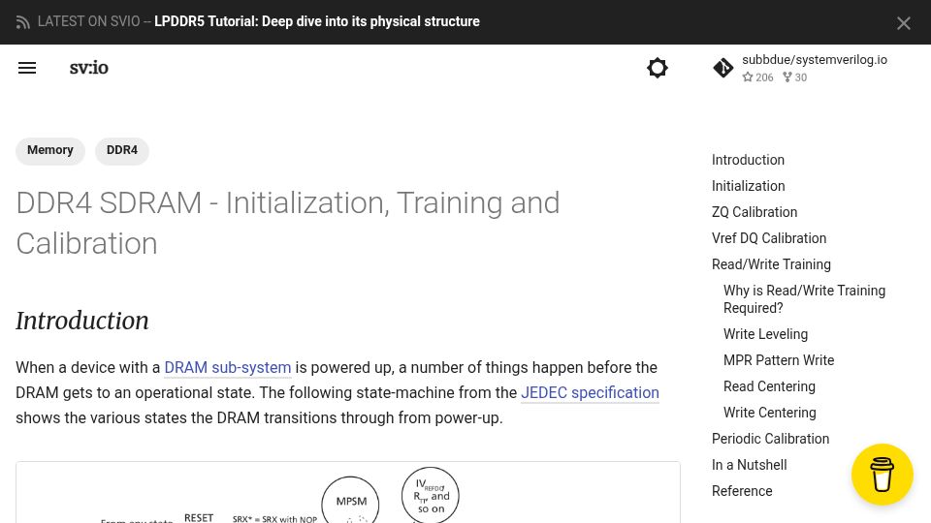The image size is (931, 523).
Task: Follow the JEDEC specification link
Action: [x=590, y=392]
